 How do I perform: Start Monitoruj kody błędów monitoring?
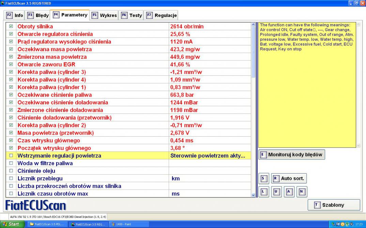click(291, 155)
